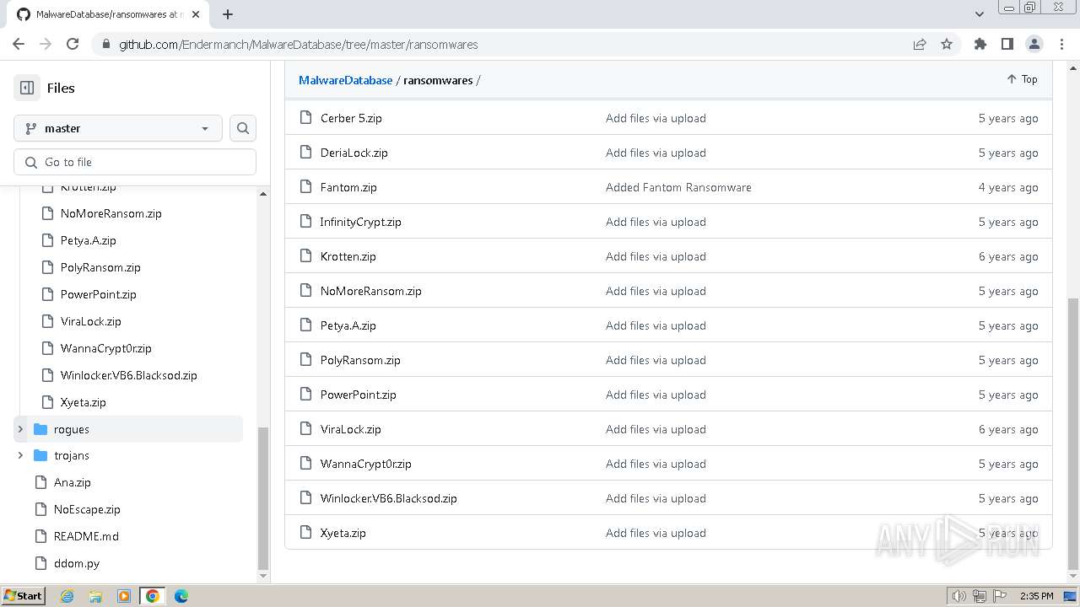Select NoMoreRansom.zip in sidebar tree

pos(111,213)
